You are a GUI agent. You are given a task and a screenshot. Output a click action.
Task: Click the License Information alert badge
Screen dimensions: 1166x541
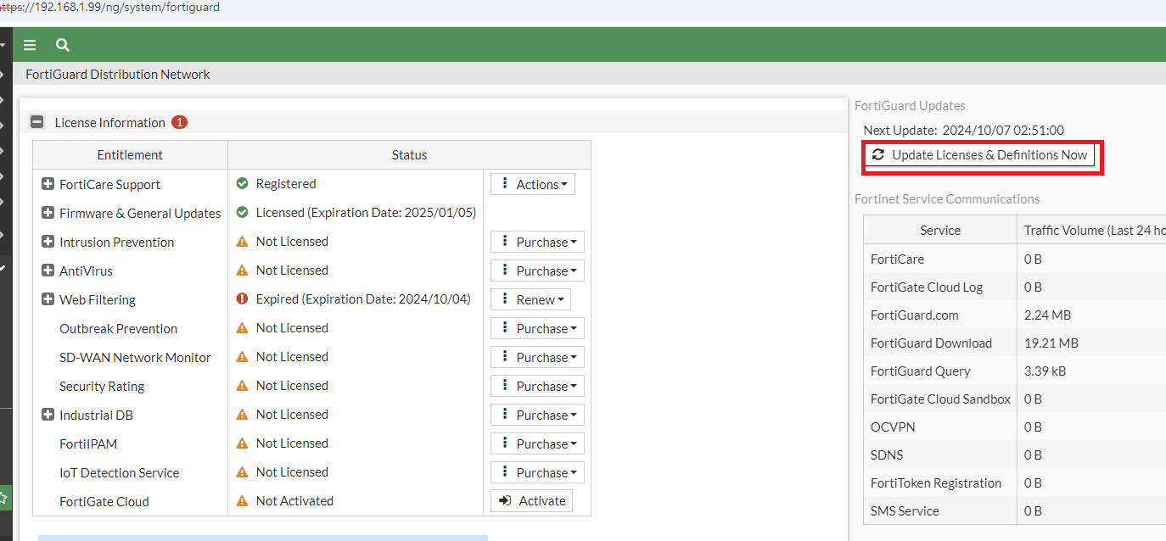click(179, 122)
